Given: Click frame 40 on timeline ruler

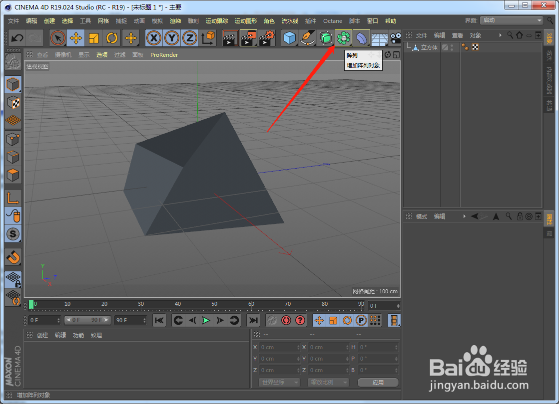Looking at the screenshot, I should point(177,304).
